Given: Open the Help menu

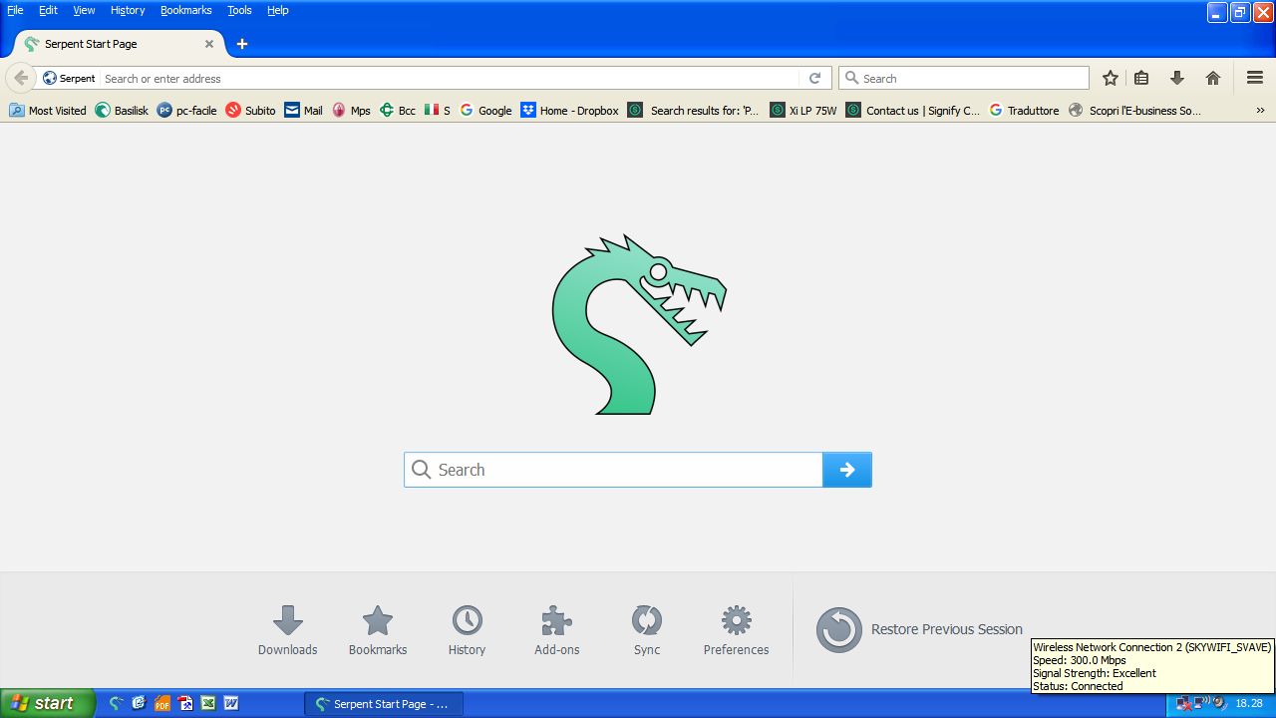Looking at the screenshot, I should click(277, 10).
